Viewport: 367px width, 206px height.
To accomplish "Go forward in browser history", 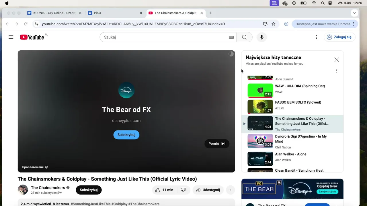I will pyautogui.click(x=17, y=24).
